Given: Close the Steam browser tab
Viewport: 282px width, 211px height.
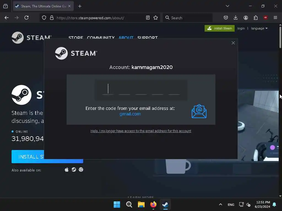Looking at the screenshot, I should point(69,6).
